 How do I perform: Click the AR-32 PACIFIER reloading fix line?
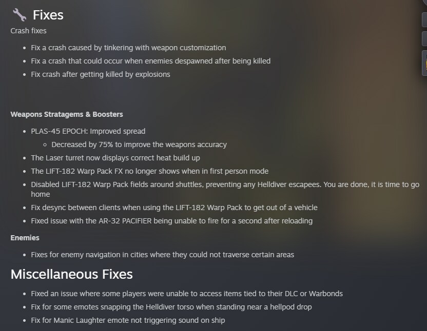click(171, 221)
